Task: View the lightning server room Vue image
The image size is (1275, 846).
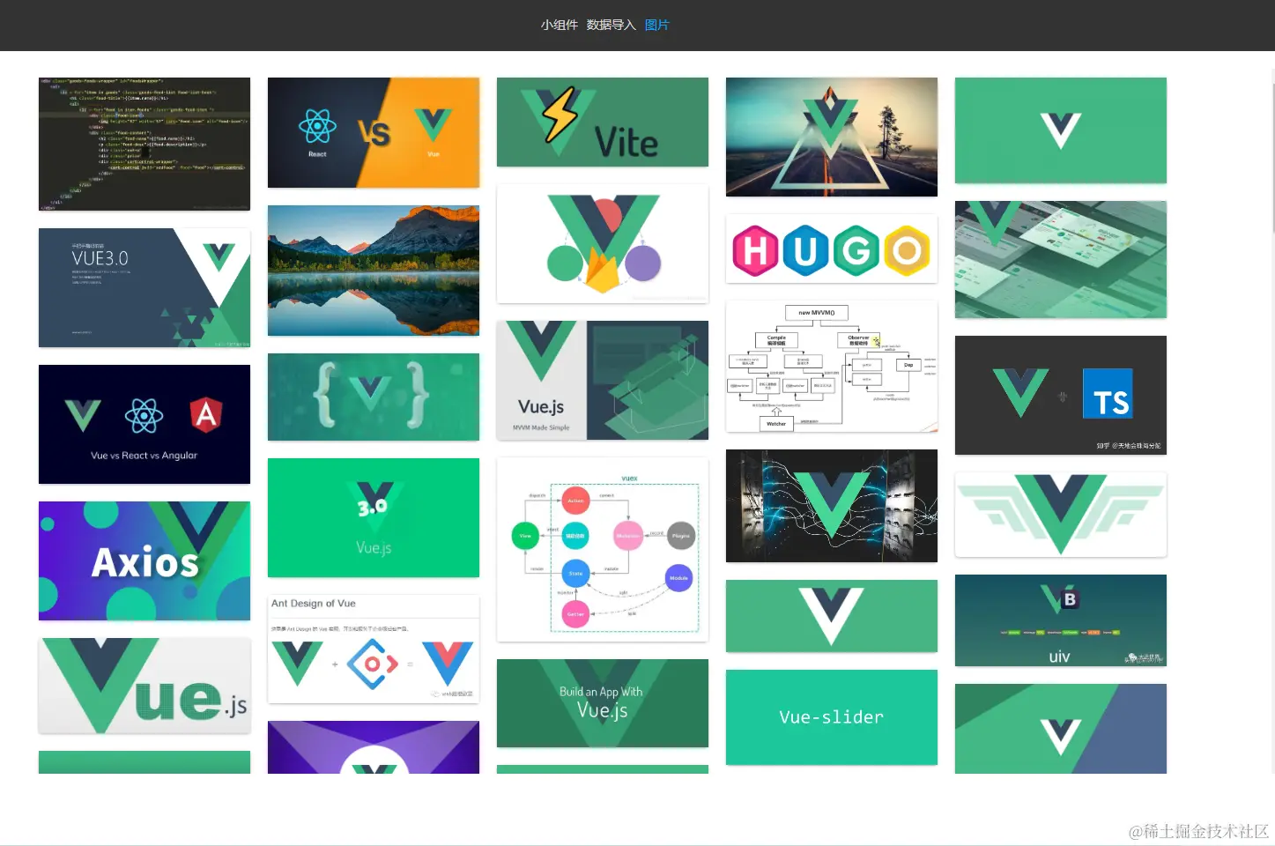Action: pyautogui.click(x=832, y=506)
